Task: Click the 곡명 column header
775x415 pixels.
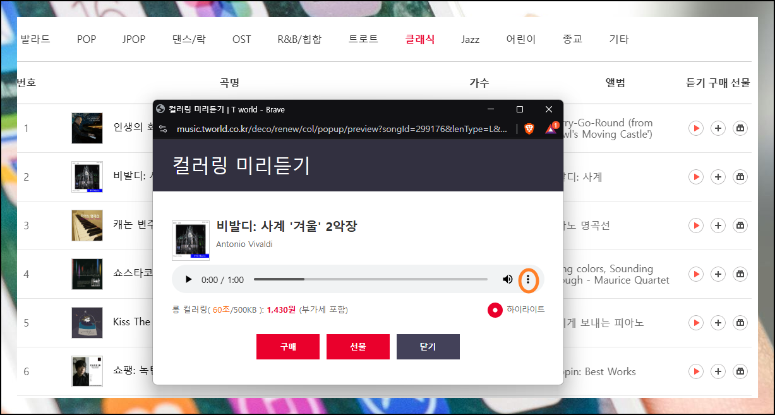Action: tap(229, 83)
